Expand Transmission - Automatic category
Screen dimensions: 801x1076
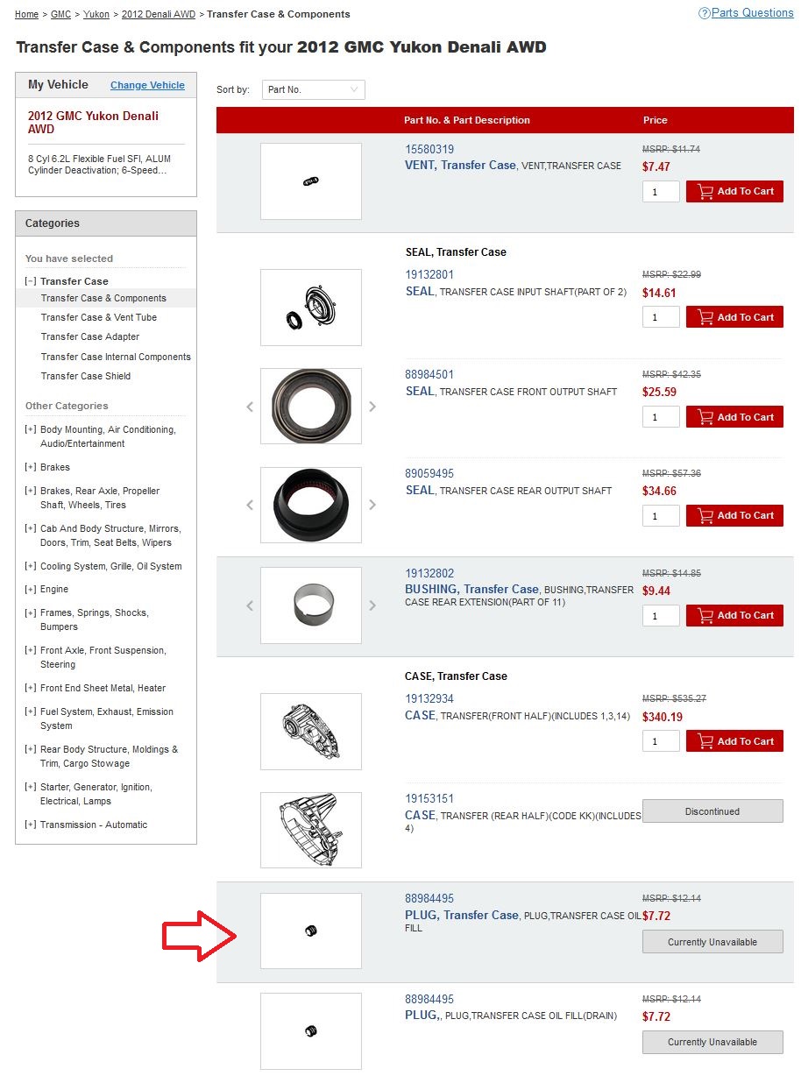[x=31, y=825]
